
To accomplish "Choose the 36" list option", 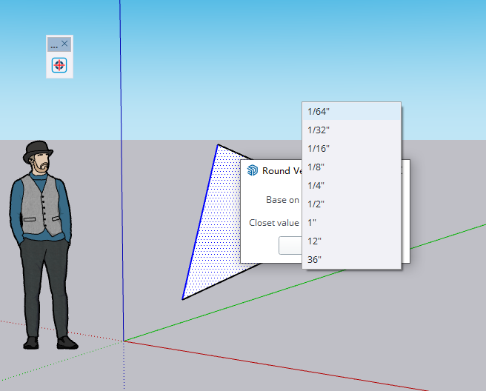I will tap(351, 260).
